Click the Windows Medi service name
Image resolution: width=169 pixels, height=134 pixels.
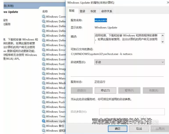[56, 83]
